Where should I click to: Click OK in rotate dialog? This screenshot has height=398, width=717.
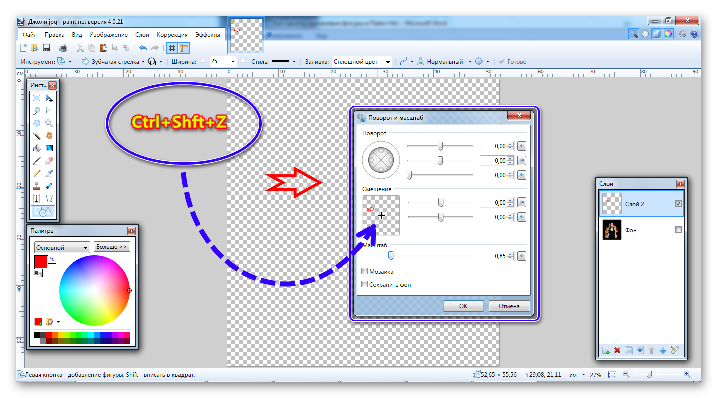tap(463, 306)
